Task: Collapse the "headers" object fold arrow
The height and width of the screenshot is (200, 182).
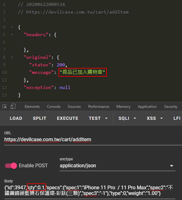Action: pyautogui.click(x=12, y=35)
